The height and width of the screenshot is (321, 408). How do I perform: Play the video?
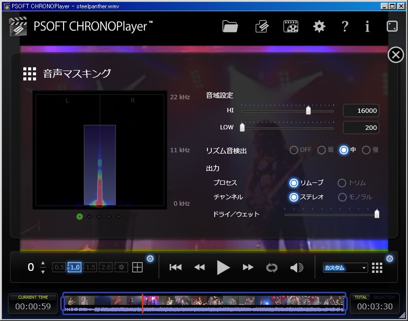point(223,267)
